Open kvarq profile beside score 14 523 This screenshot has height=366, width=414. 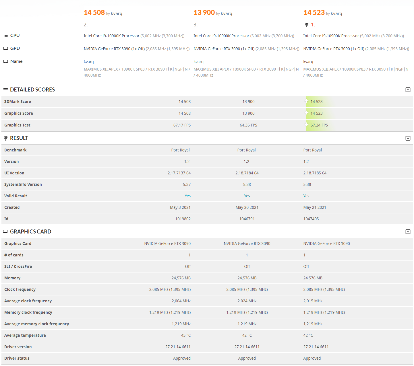[336, 13]
